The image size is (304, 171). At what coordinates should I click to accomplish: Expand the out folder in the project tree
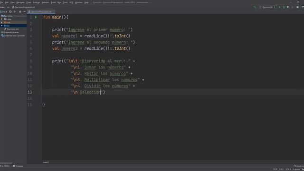click(x=2, y=22)
